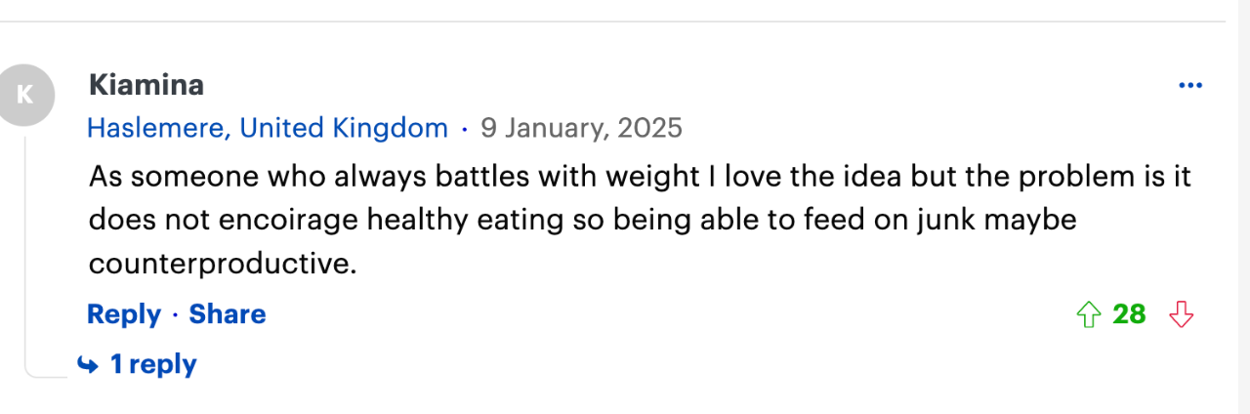Click the bottom corner of thread connector line
The height and width of the screenshot is (414, 1250).
pos(31,372)
